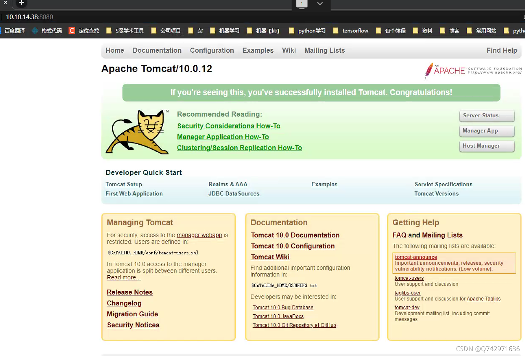This screenshot has height=356, width=525.
Task: Open the tomcat-users mailing list link
Action: tap(409, 278)
